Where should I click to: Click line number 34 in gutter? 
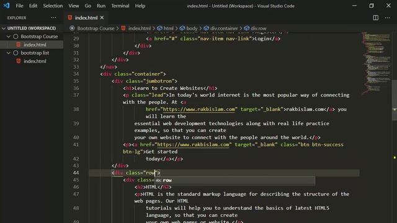pos(76,74)
